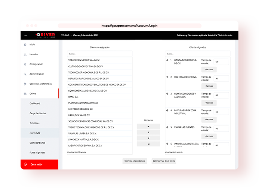Grab the move handle for PINTURAS PRISA ZONA INDUSTRIAL
The height and width of the screenshot is (190, 259).
[x=167, y=110]
